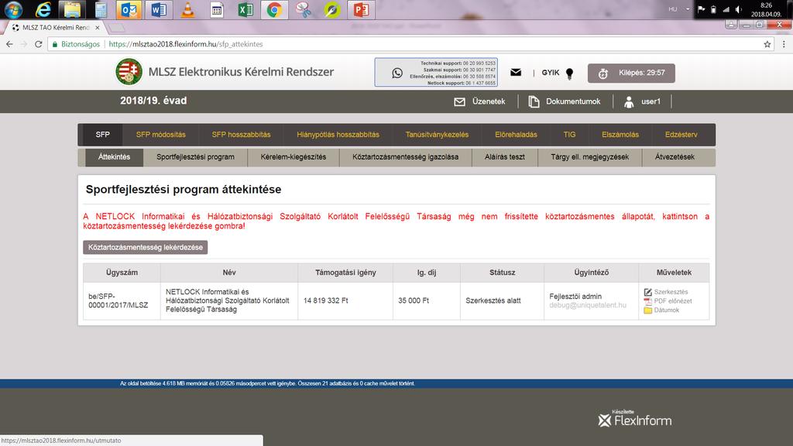Reload the page with the refresh icon
Screen dimensions: 793x446
[39, 44]
